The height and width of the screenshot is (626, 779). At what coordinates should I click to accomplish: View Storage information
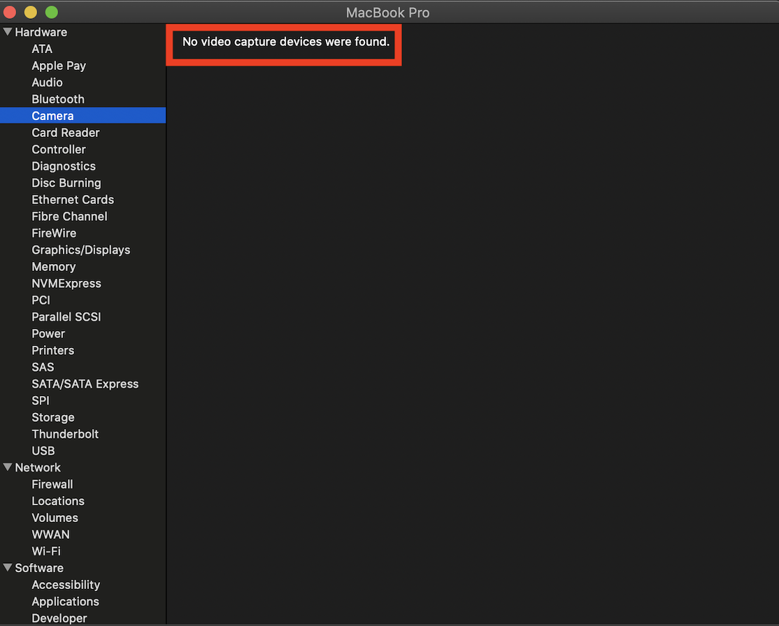[x=53, y=418]
